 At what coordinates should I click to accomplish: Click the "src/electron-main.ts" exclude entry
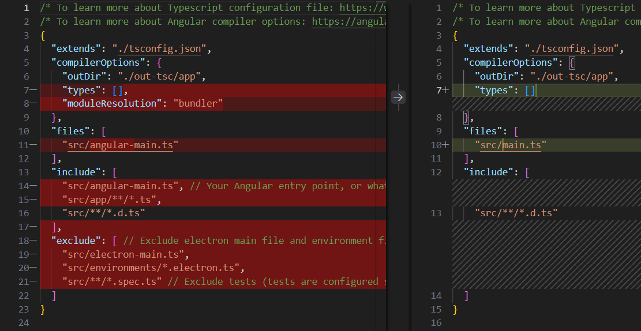(125, 254)
